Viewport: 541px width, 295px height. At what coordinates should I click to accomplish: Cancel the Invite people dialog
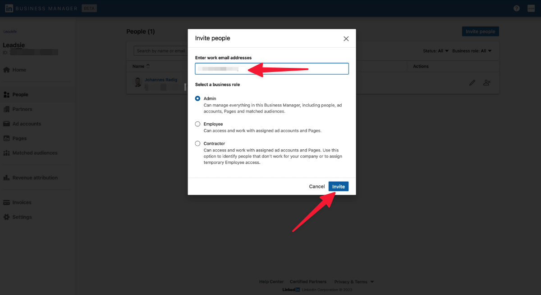pyautogui.click(x=317, y=186)
